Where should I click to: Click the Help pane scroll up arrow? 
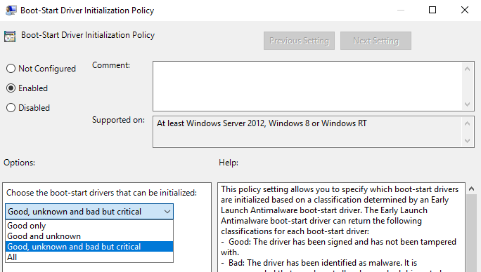click(x=471, y=189)
